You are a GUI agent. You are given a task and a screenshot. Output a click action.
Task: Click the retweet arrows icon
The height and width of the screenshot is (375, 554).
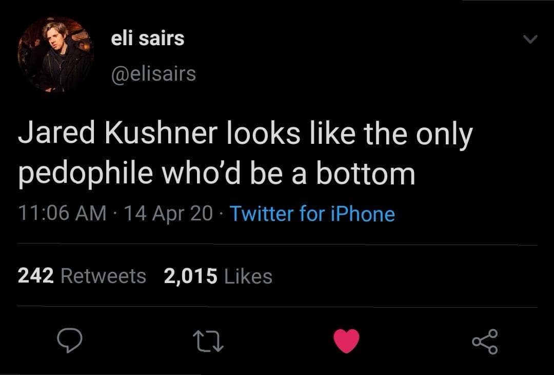pyautogui.click(x=207, y=341)
